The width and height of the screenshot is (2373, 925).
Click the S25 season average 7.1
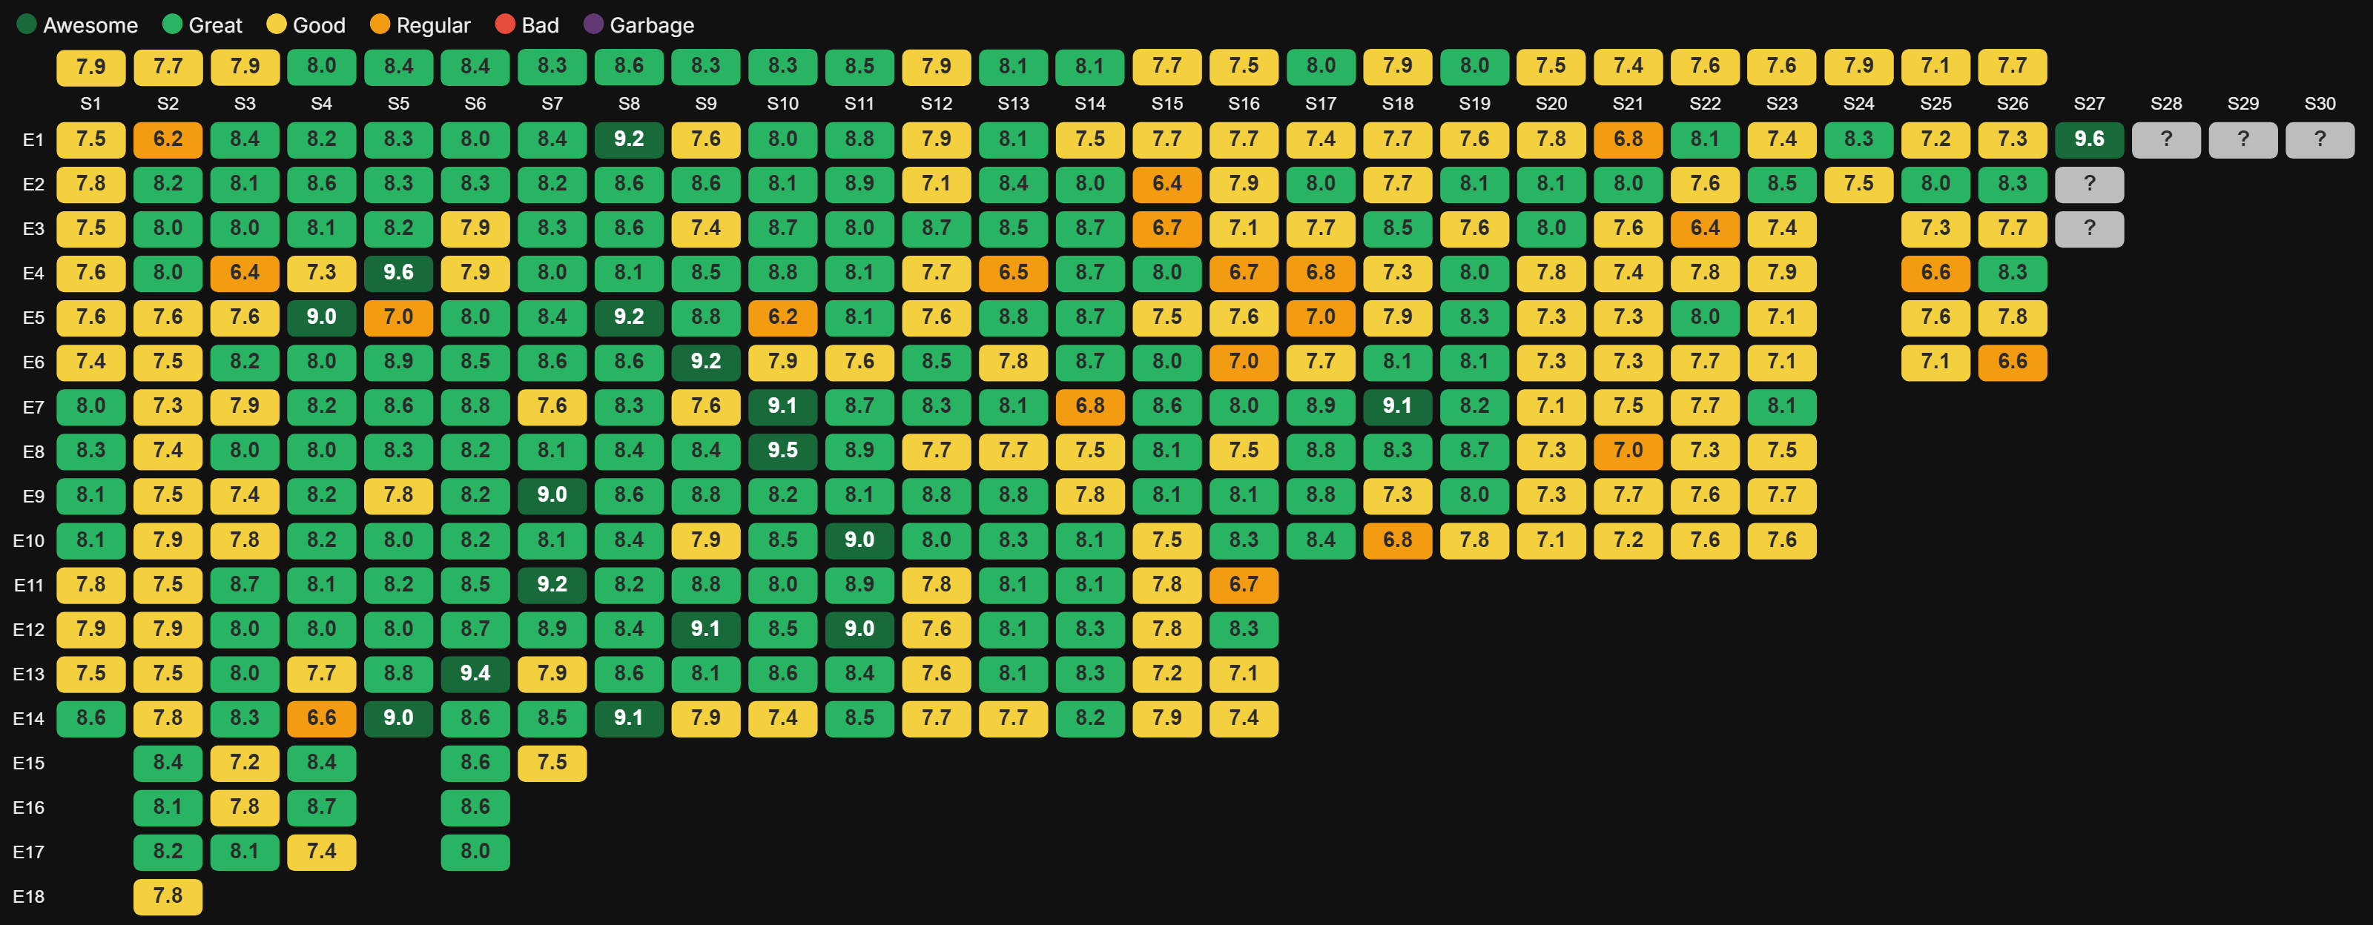pos(1935,66)
